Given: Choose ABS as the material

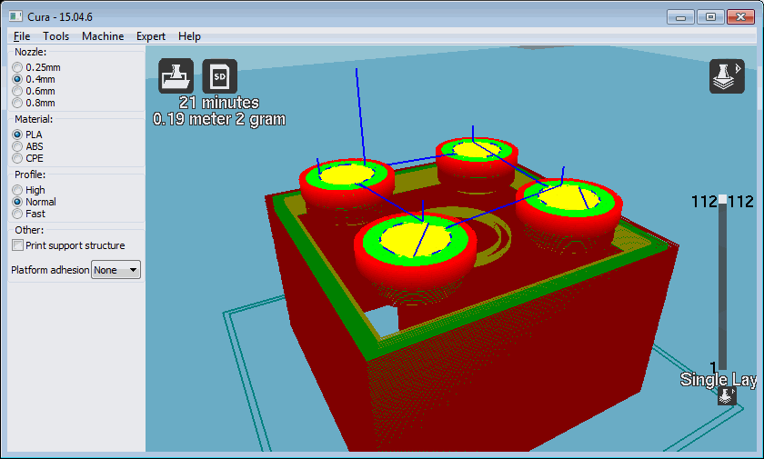Looking at the screenshot, I should tap(17, 146).
